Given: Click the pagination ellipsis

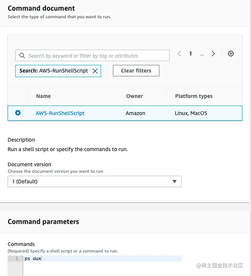Looking at the screenshot, I should [202, 54].
